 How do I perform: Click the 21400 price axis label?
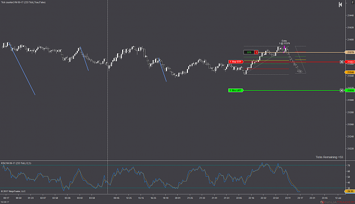(x=350, y=40)
